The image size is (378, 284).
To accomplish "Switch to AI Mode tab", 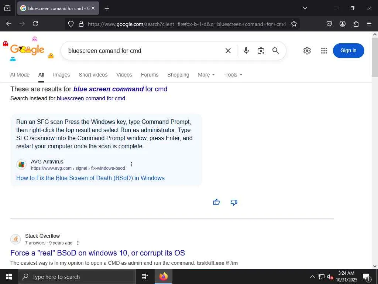I will 20,75.
